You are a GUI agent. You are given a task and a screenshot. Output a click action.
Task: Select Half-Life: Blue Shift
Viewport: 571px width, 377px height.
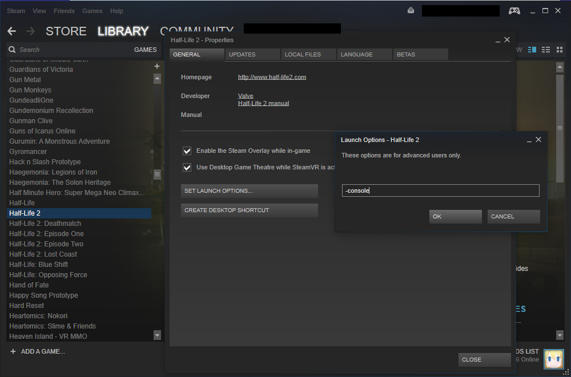(79, 265)
